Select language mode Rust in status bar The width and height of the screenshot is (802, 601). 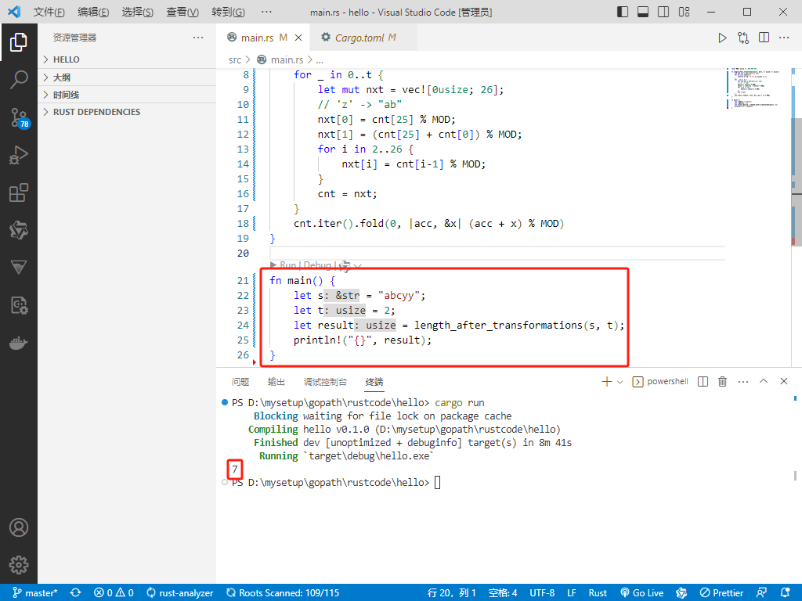(598, 593)
